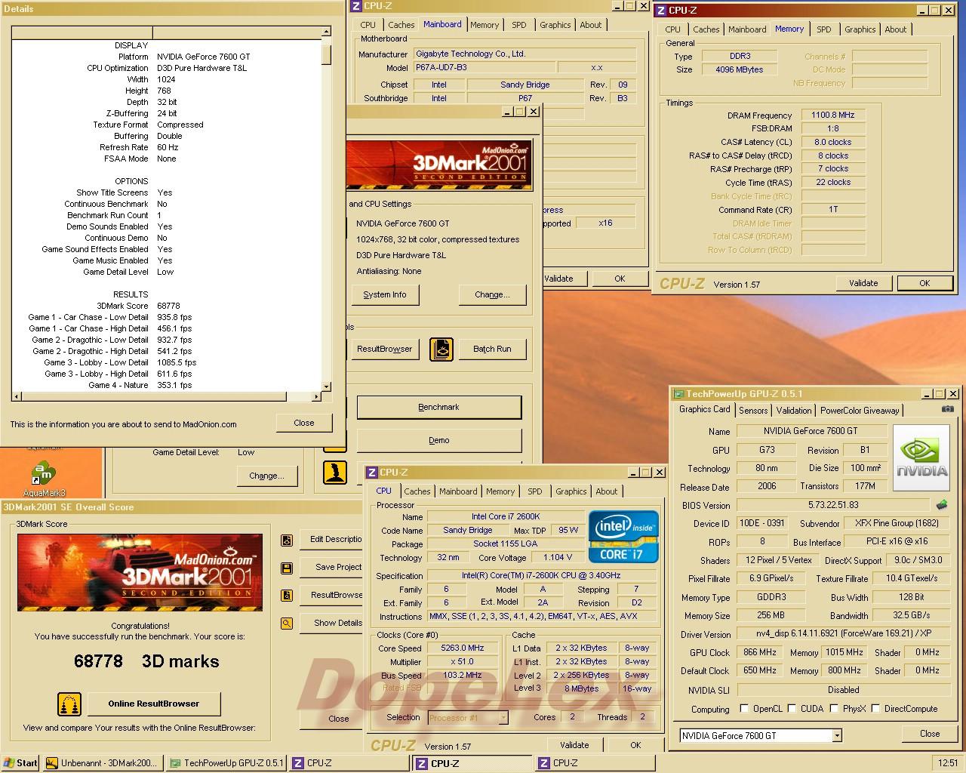Select the Graphics Card tab in GPU-Z
966x773 pixels.
coord(705,409)
